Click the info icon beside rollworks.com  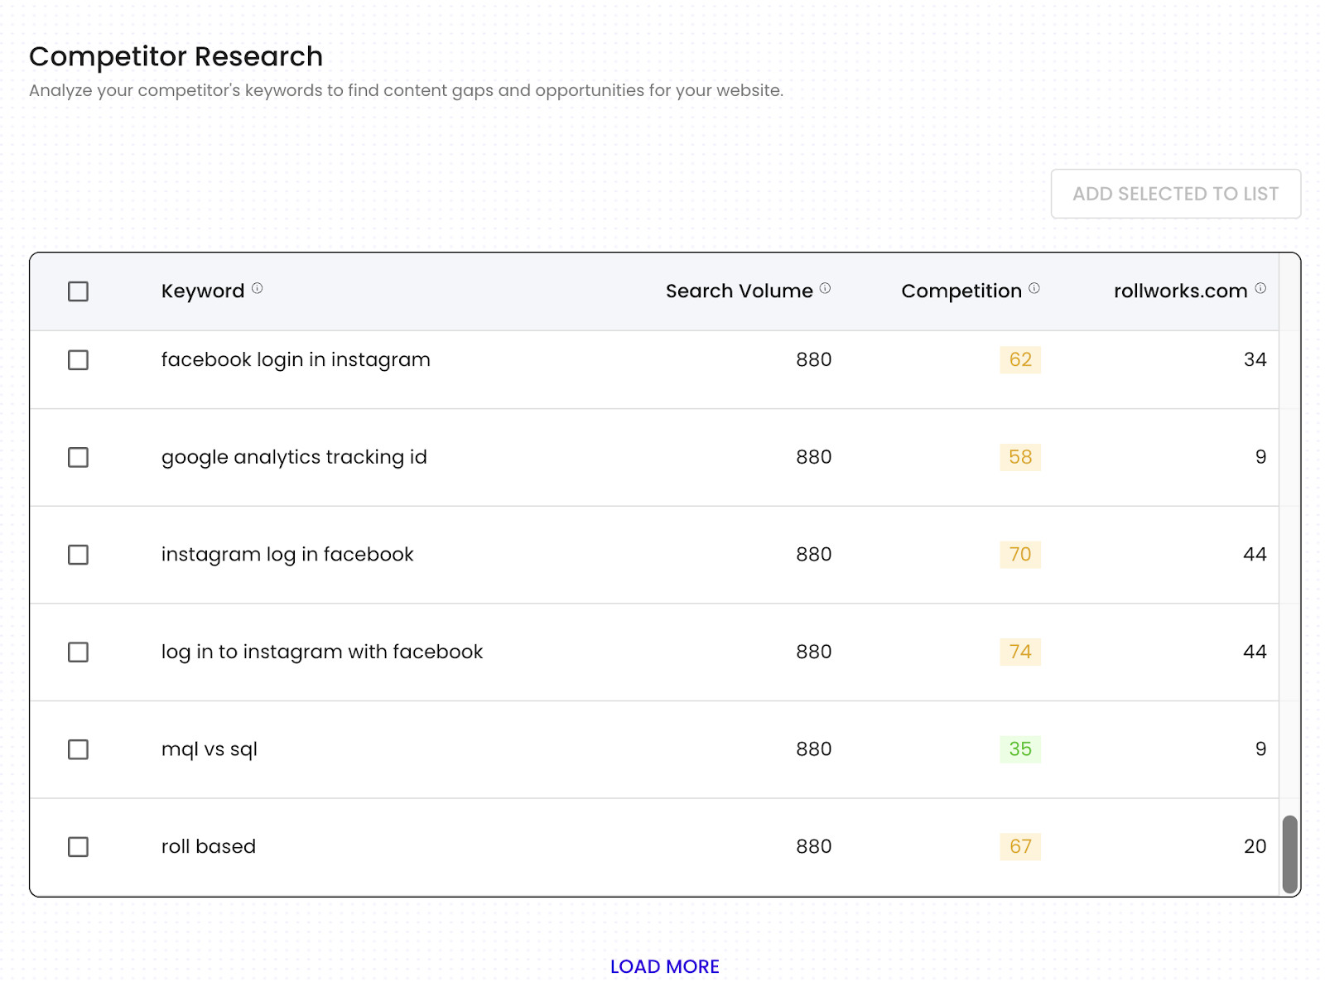tap(1260, 288)
